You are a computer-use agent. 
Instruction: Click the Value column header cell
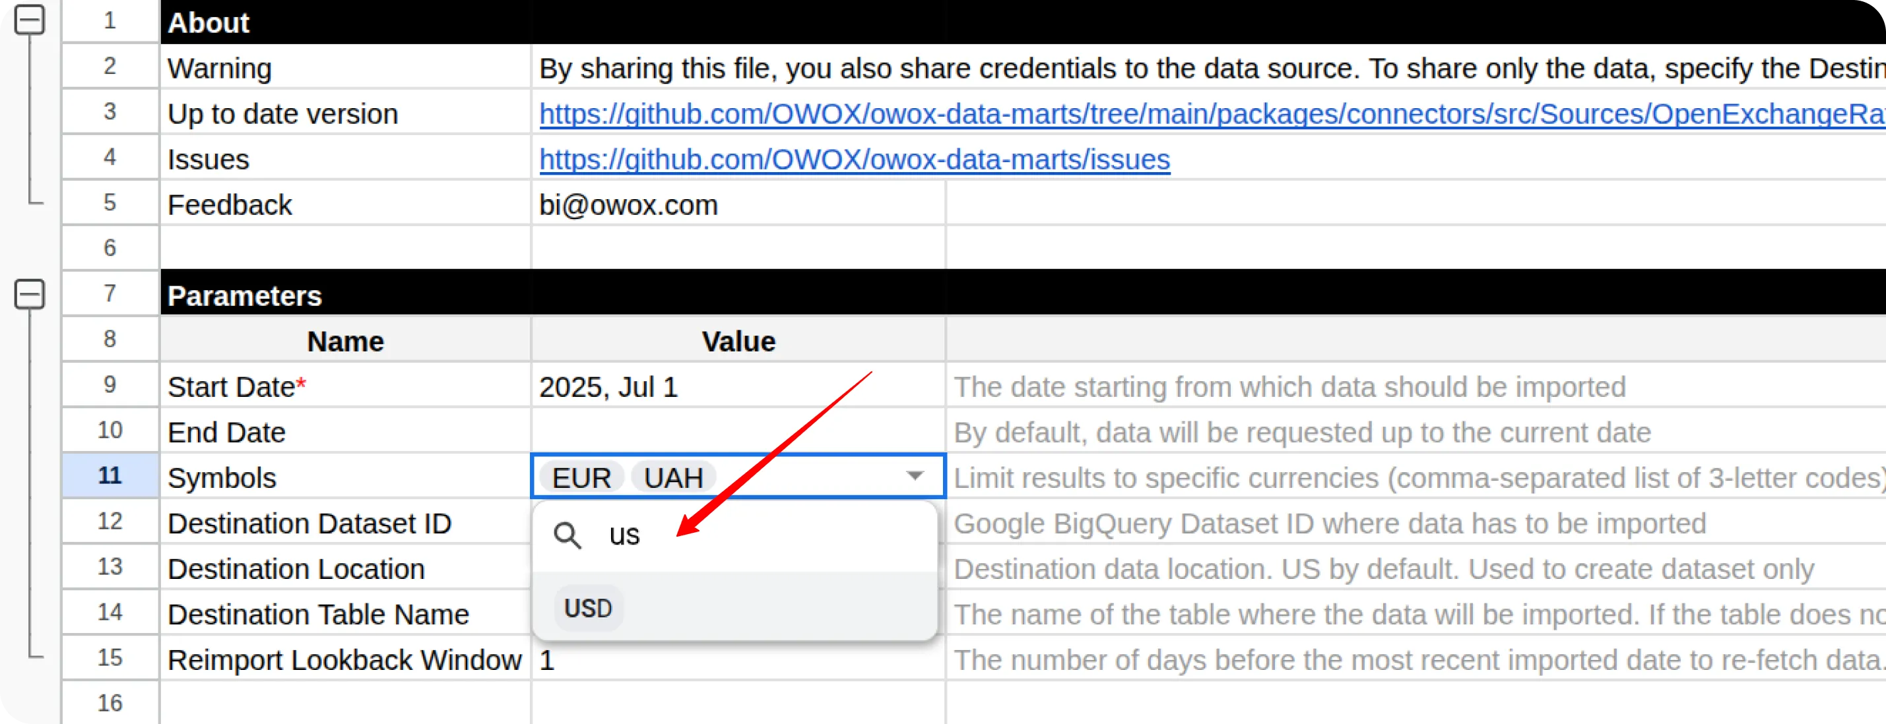[x=737, y=341]
